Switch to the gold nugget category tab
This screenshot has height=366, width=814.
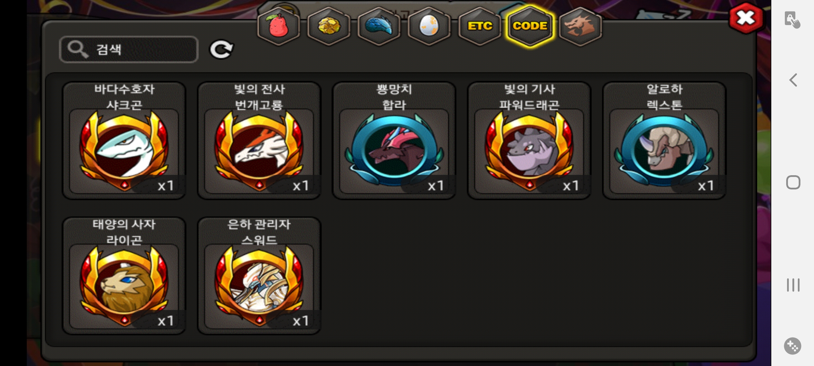click(329, 26)
